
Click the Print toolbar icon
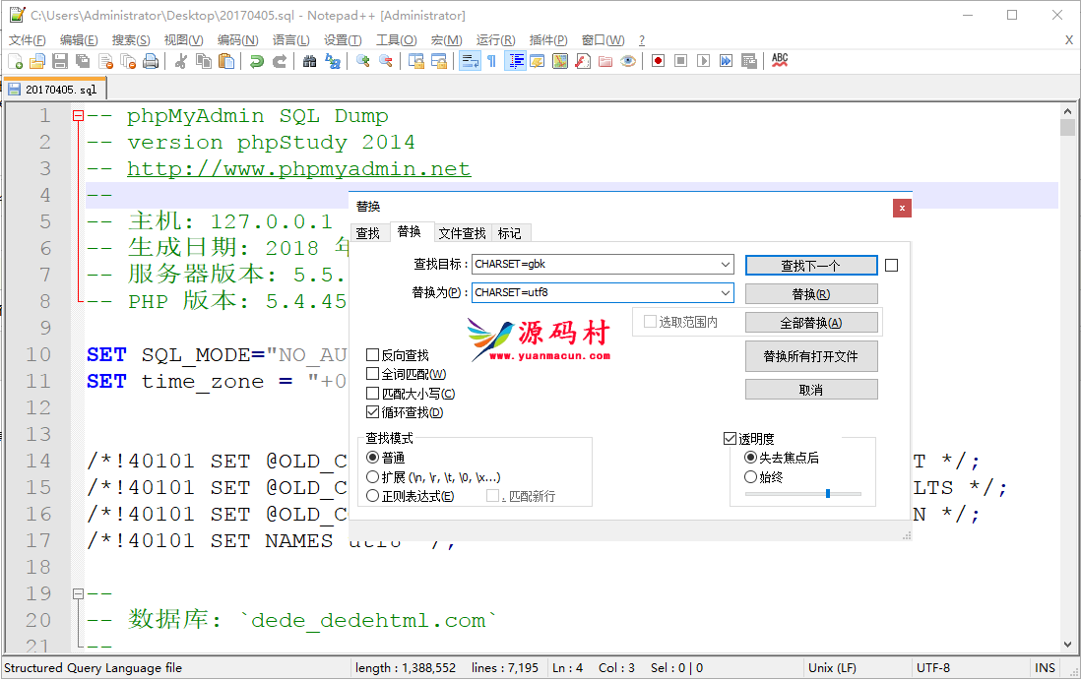[x=151, y=60]
